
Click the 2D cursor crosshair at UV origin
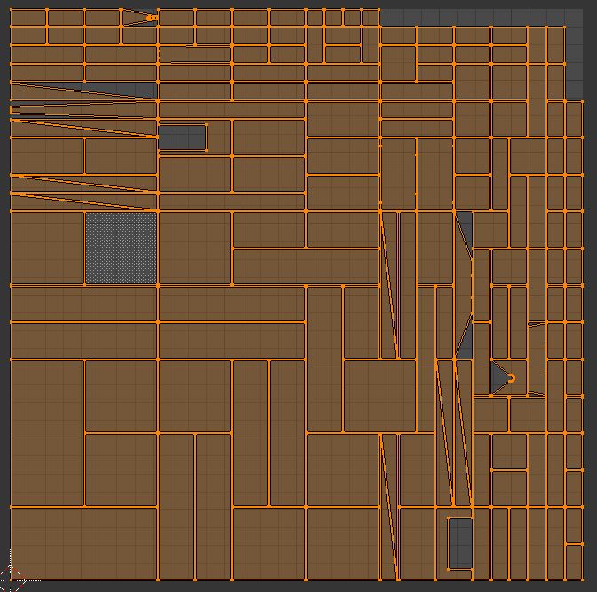coord(11,580)
